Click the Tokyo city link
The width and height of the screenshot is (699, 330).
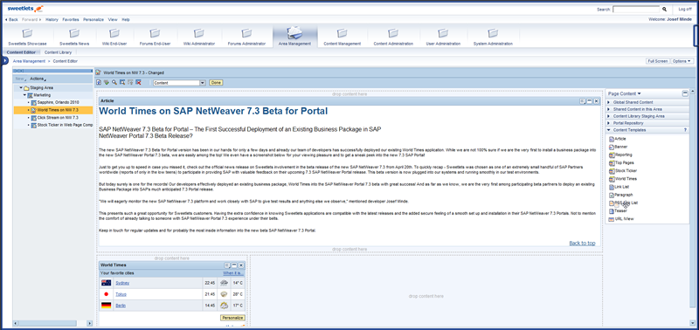[121, 294]
